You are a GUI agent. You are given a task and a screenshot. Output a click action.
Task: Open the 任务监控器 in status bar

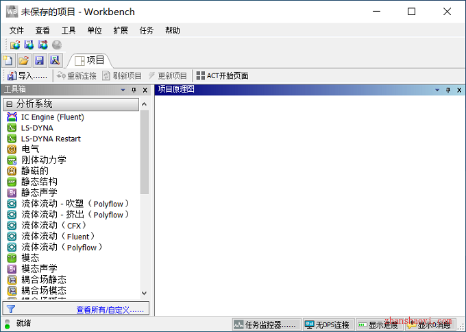pos(267,325)
